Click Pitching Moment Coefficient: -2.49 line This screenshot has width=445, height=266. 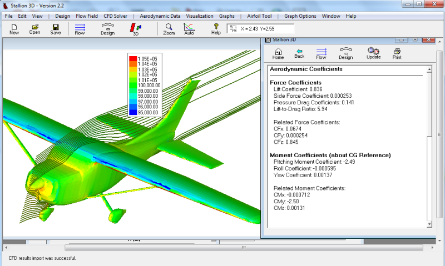coord(314,162)
